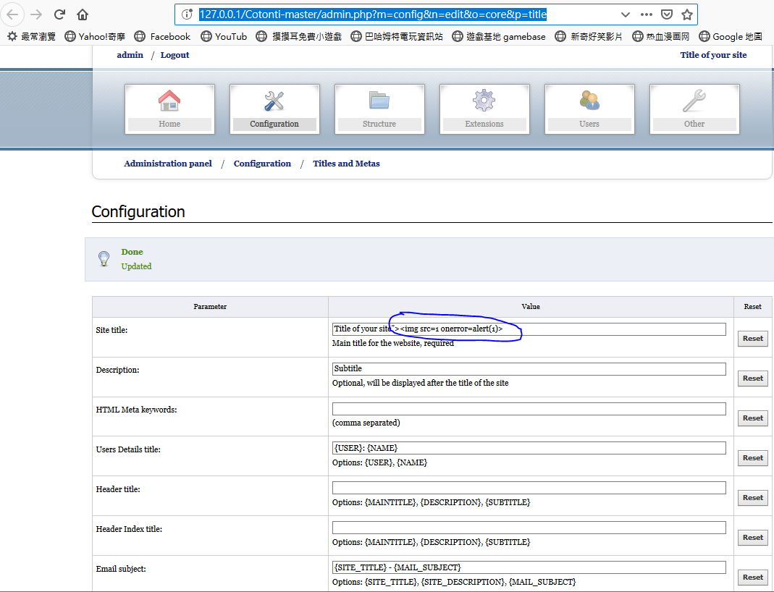Click the Firefox home icon

82,14
